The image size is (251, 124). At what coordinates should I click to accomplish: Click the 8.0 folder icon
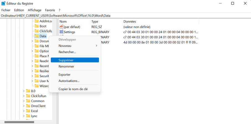28,91
